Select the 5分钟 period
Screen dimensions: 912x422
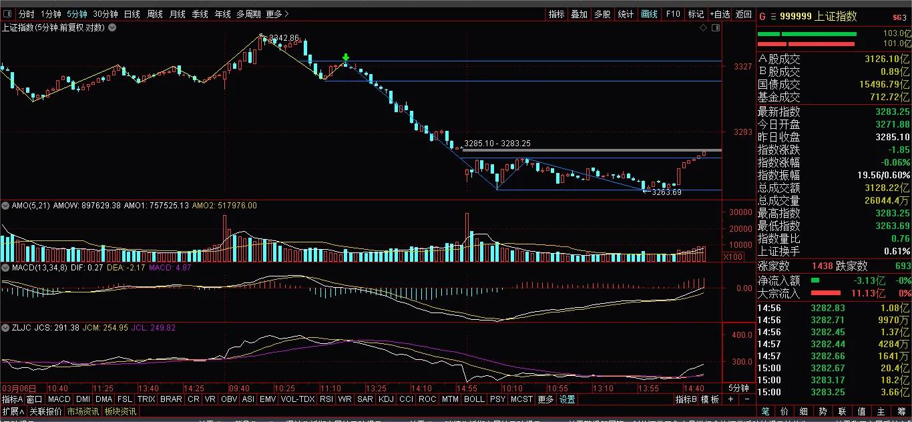coord(77,14)
